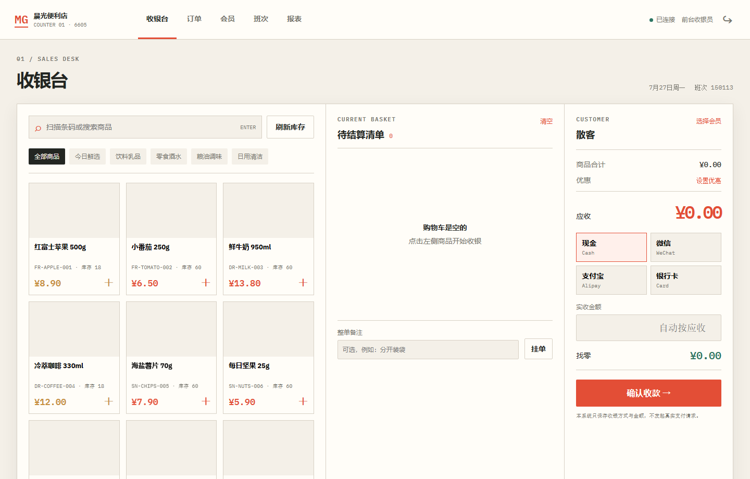Open the 收银台 tab
750x479 pixels.
tap(157, 19)
